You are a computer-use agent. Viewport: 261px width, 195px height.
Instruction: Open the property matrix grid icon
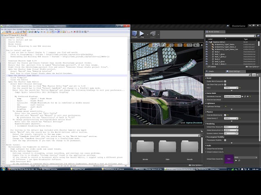pos(254,75)
